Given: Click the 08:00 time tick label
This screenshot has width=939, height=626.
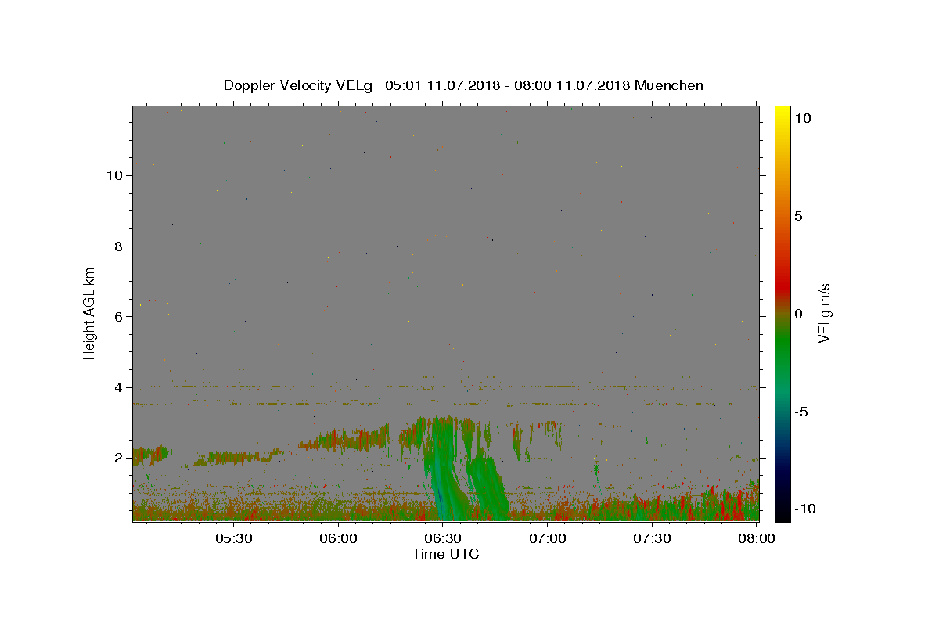Looking at the screenshot, I should (757, 539).
